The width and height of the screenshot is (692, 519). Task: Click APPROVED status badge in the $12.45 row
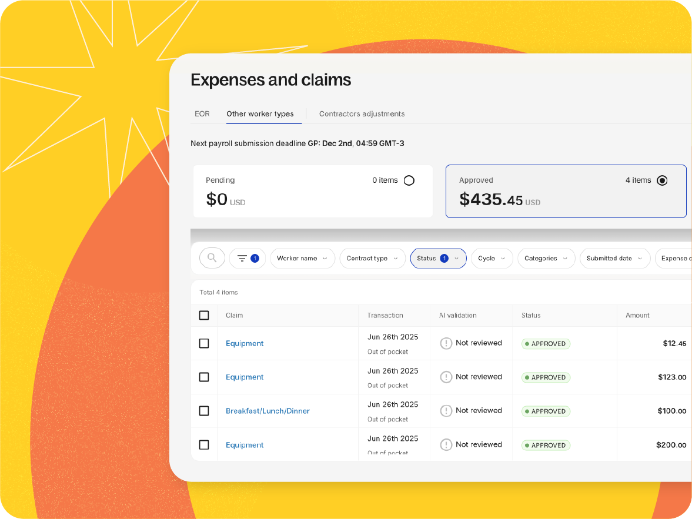546,344
